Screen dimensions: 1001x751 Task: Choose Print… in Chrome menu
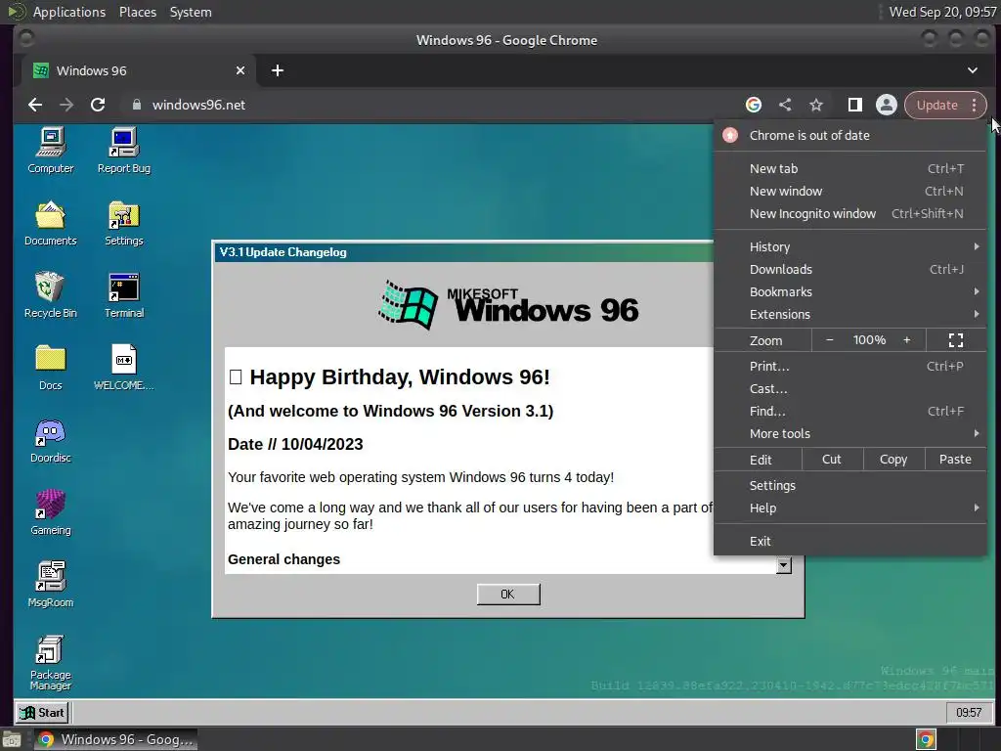(x=850, y=366)
